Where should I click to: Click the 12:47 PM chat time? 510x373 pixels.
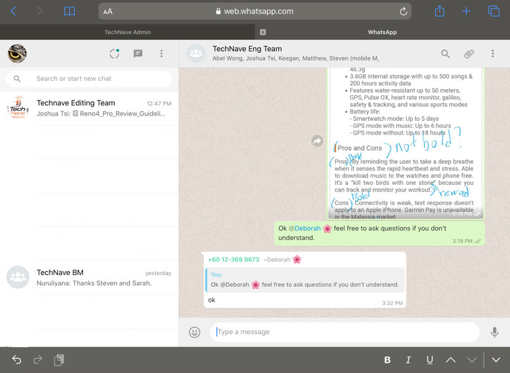(x=158, y=104)
